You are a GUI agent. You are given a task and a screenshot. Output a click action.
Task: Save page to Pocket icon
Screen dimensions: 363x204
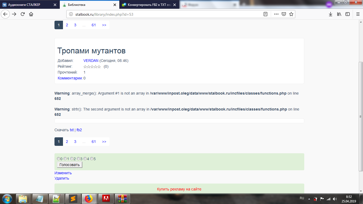pyautogui.click(x=284, y=14)
